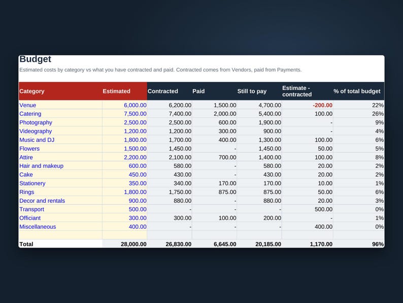Screen dimensions: 403x303
Task: Click the Stationery category cell
Action: tap(60, 184)
